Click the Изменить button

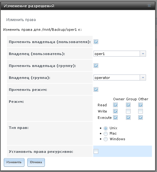(14, 162)
